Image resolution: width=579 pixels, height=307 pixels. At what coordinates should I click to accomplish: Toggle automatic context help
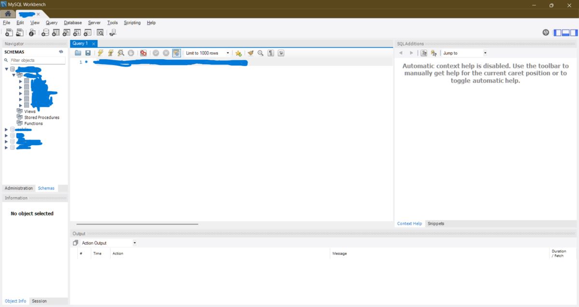(434, 53)
